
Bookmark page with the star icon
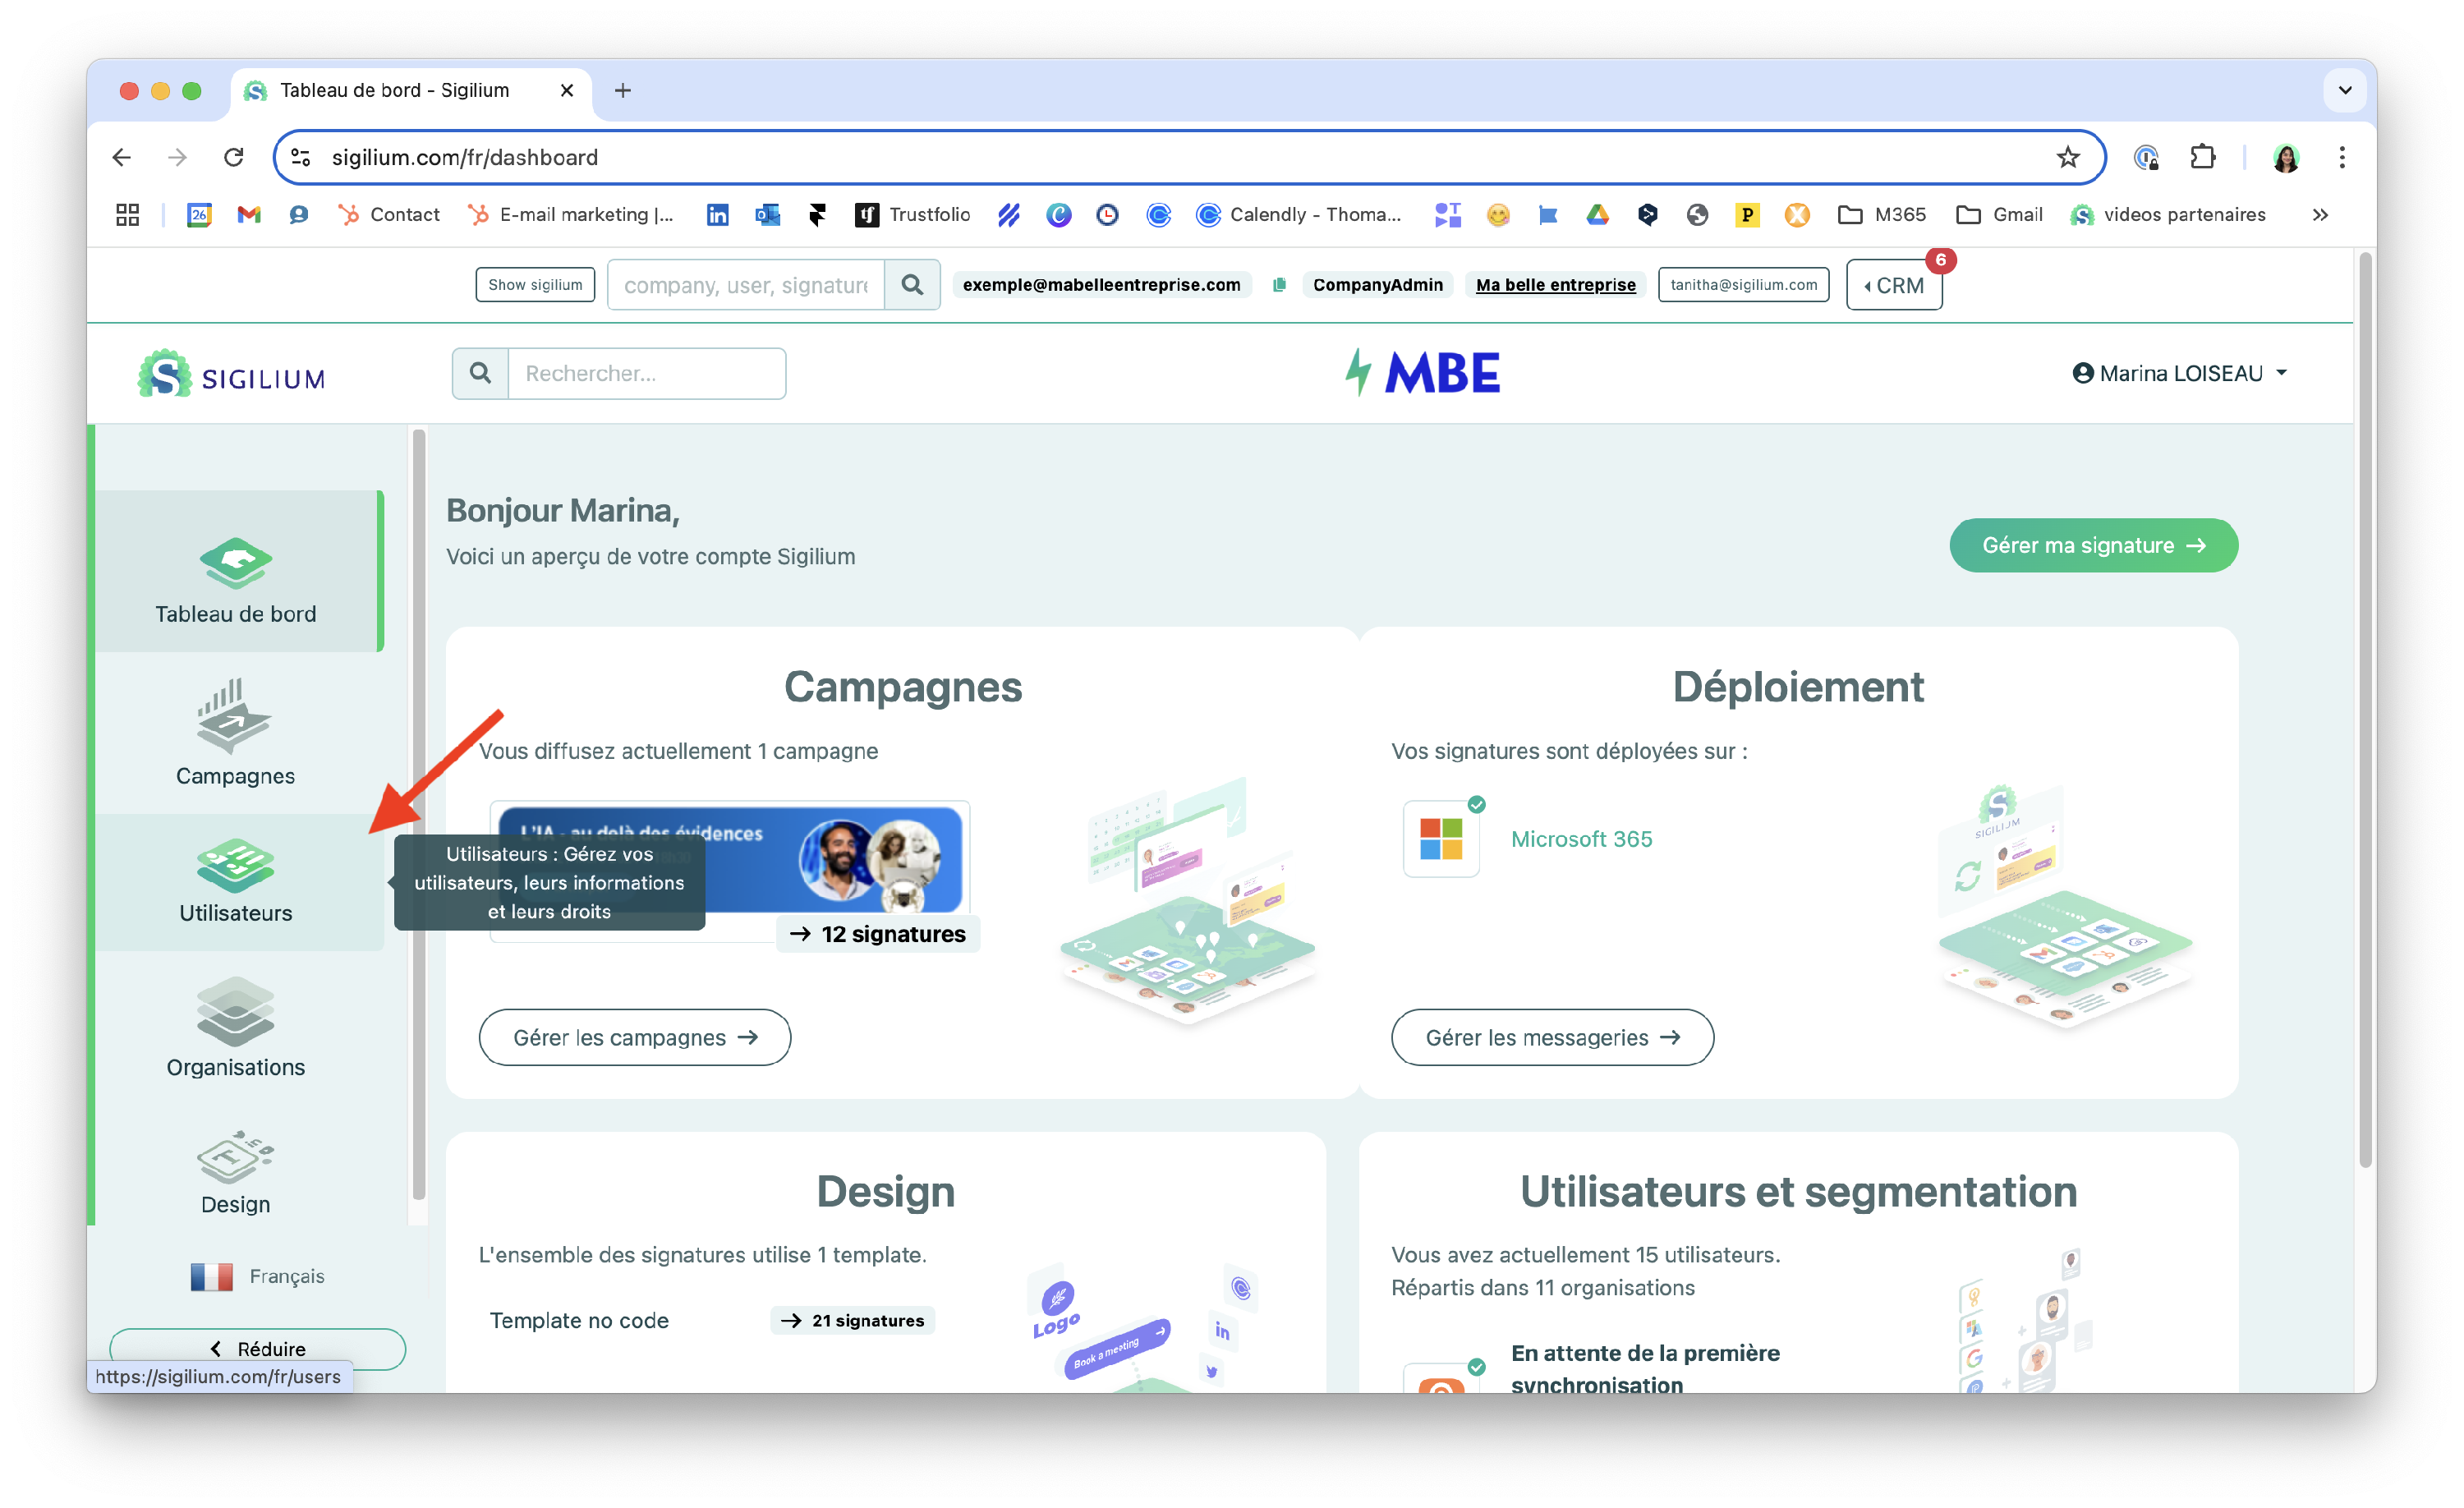(2067, 158)
